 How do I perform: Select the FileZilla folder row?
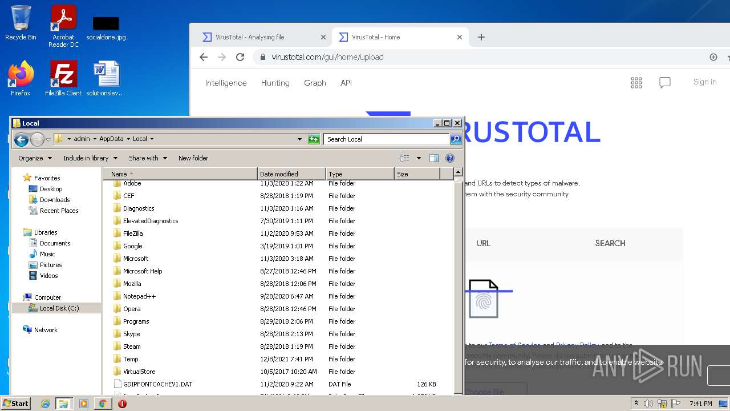pyautogui.click(x=278, y=233)
